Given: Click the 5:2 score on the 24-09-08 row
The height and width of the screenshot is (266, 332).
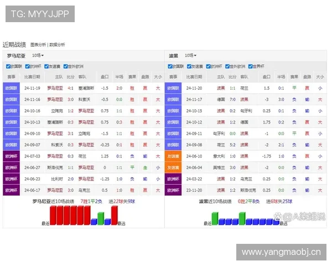Looking at the screenshot, I should [232, 145].
